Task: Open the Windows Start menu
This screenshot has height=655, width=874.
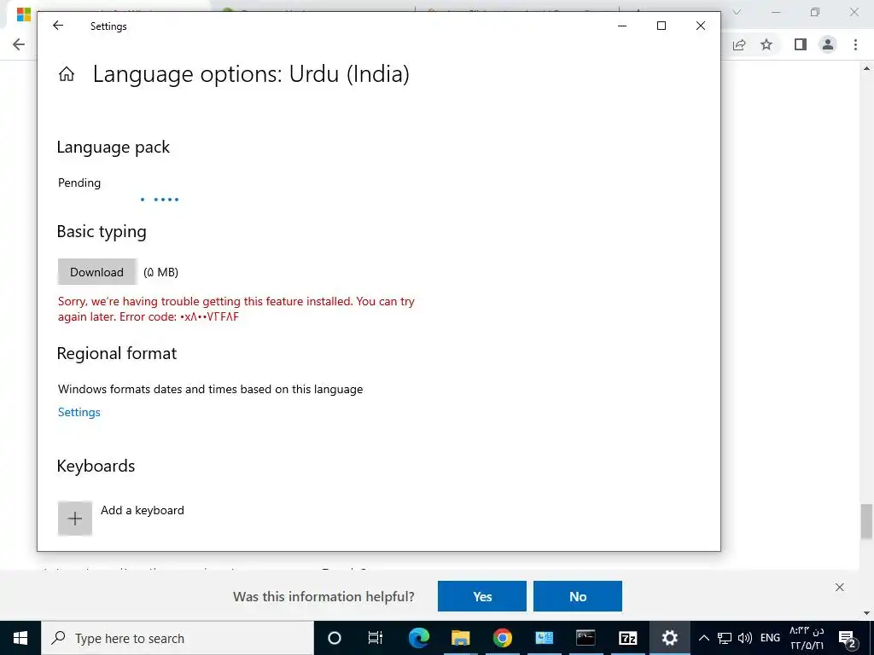Action: click(20, 638)
